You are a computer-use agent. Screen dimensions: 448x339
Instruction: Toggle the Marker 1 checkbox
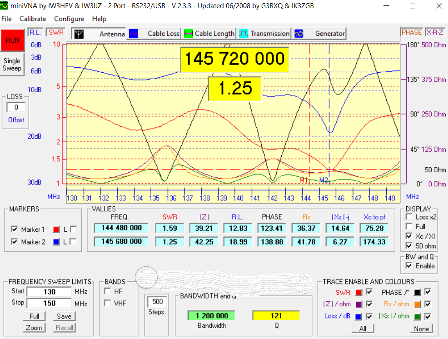15,229
